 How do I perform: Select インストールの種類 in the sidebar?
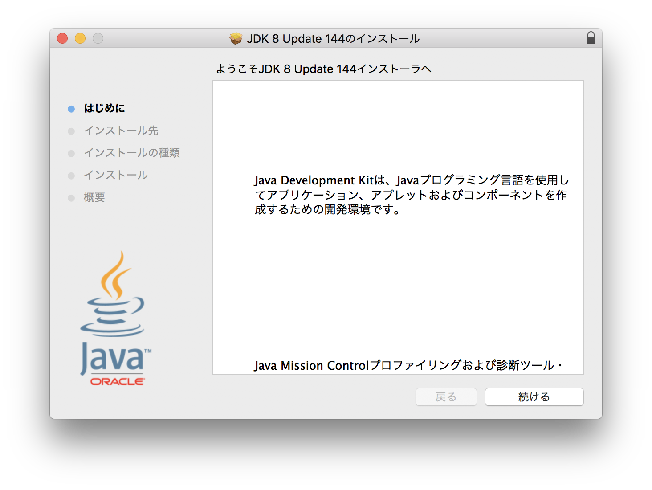tap(132, 153)
